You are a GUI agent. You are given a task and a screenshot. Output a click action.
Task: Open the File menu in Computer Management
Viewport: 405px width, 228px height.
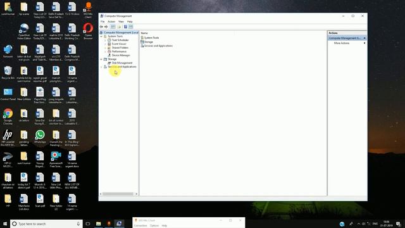[x=103, y=22]
